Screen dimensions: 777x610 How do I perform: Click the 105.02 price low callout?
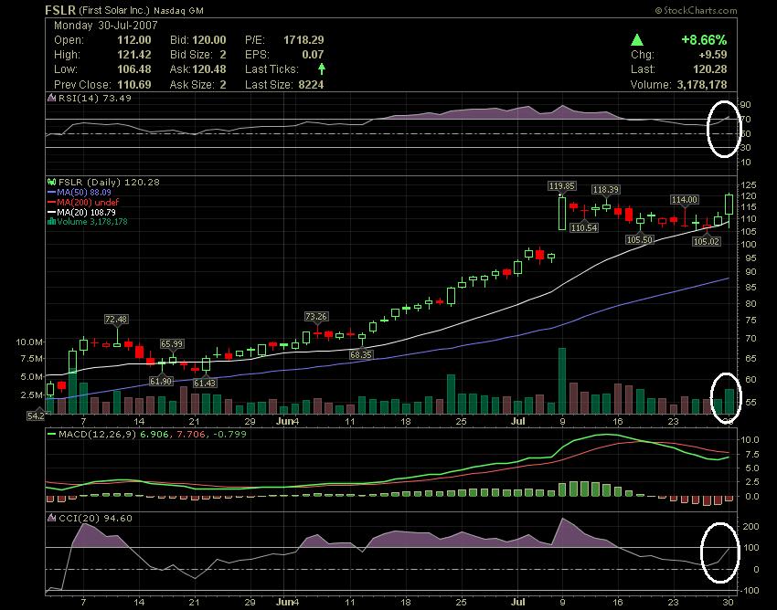706,242
